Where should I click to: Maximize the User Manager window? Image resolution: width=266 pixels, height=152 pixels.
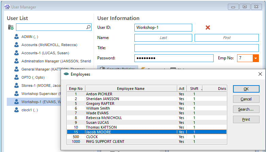[245, 7]
